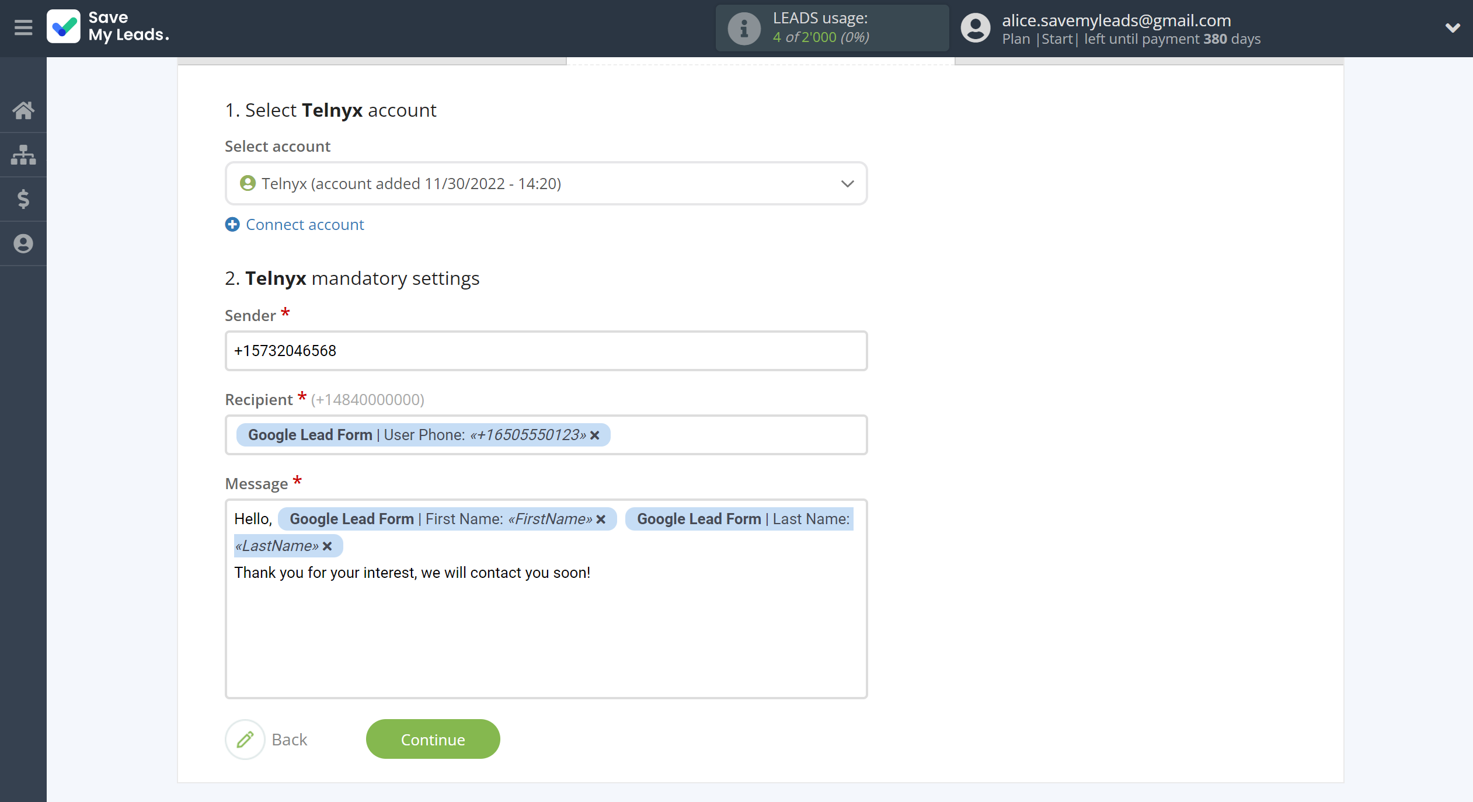The width and height of the screenshot is (1473, 802).
Task: Click the plus icon beside Connect account
Action: 232,224
